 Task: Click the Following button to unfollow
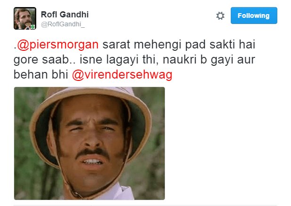coord(254,16)
